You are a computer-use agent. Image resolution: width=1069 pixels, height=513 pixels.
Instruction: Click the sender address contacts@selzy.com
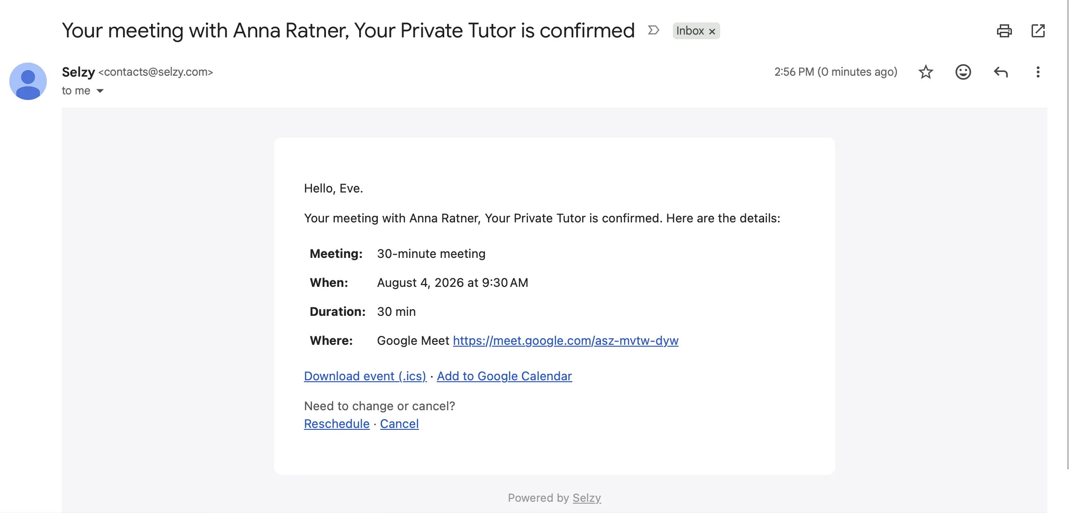pos(156,72)
